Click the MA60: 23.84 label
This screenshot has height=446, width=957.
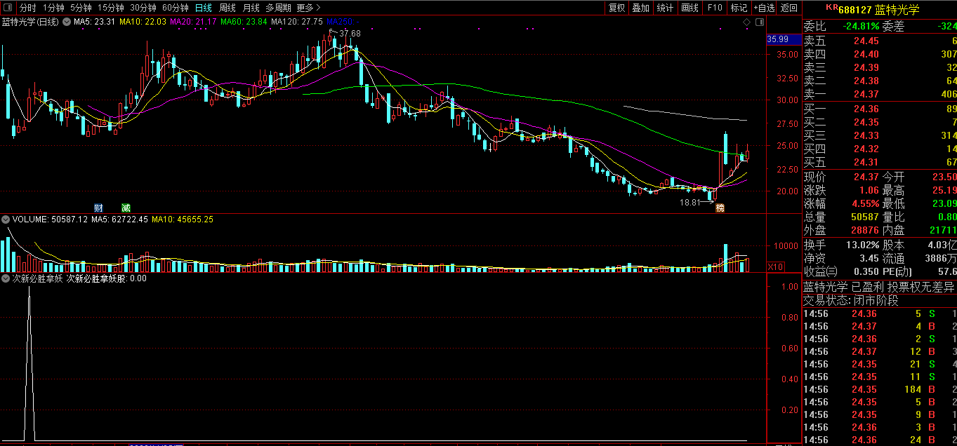click(x=244, y=22)
